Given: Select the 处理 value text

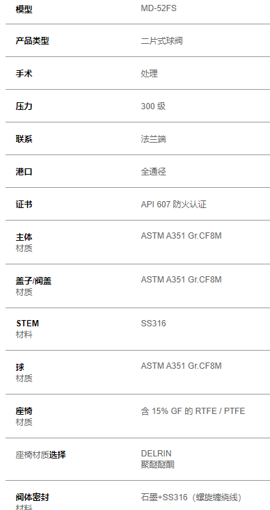Looking at the screenshot, I should point(150,74).
